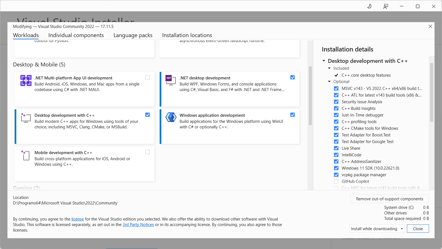Image resolution: width=442 pixels, height=249 pixels.
Task: Uncheck C++ ATL for latest v143 option
Action: [x=336, y=95]
